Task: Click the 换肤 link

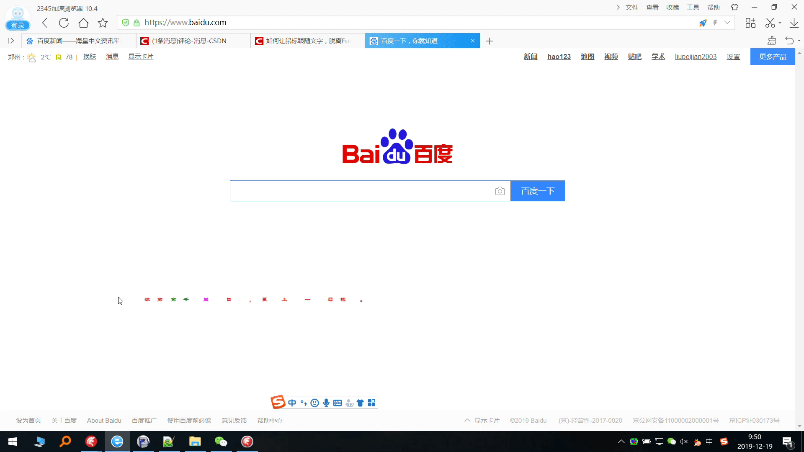Action: tap(90, 56)
